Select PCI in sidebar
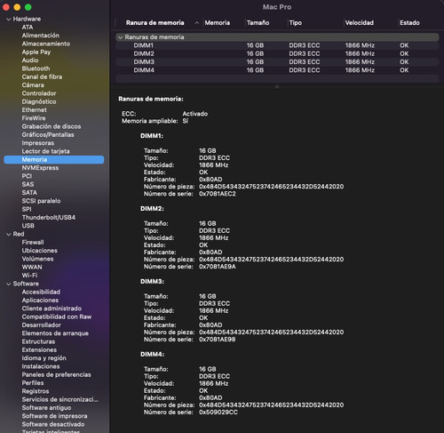 tap(27, 176)
